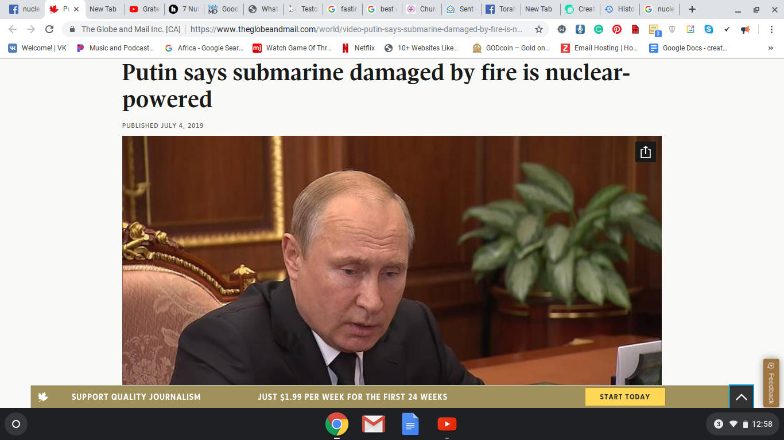Open the Skype extension icon
The height and width of the screenshot is (440, 784).
coord(709,29)
